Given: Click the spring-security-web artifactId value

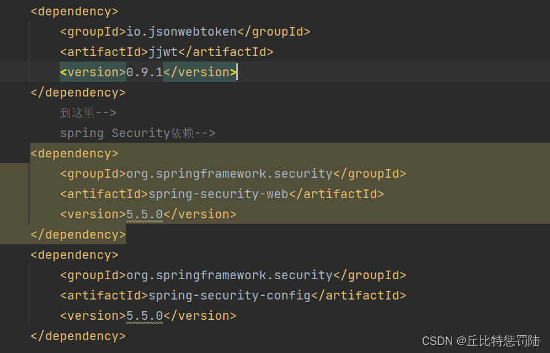Looking at the screenshot, I should [x=218, y=194].
